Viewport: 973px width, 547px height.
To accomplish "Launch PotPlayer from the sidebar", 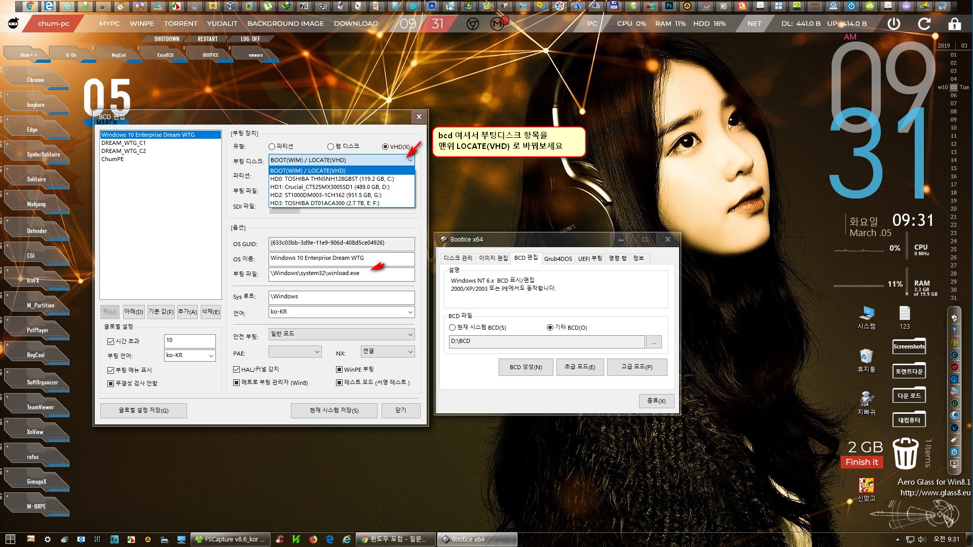I will (38, 330).
